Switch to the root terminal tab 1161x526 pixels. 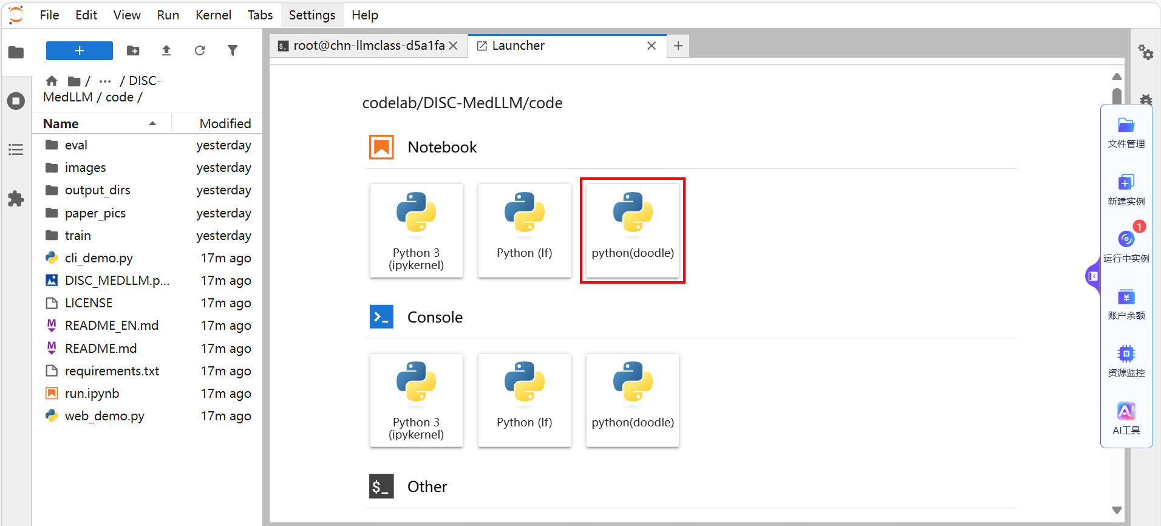tap(362, 46)
